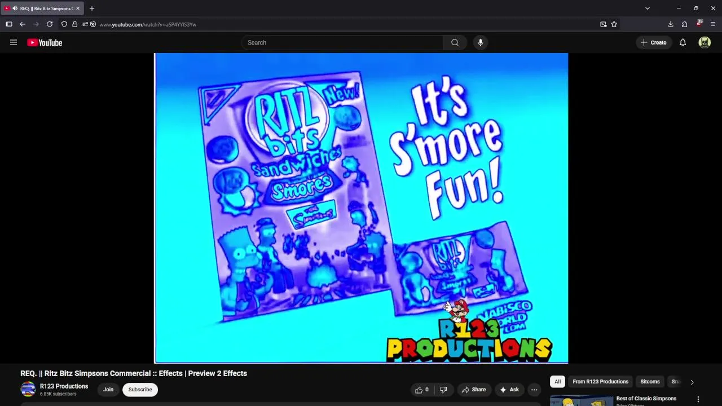Select the All filter chip
The width and height of the screenshot is (722, 406).
(557, 382)
